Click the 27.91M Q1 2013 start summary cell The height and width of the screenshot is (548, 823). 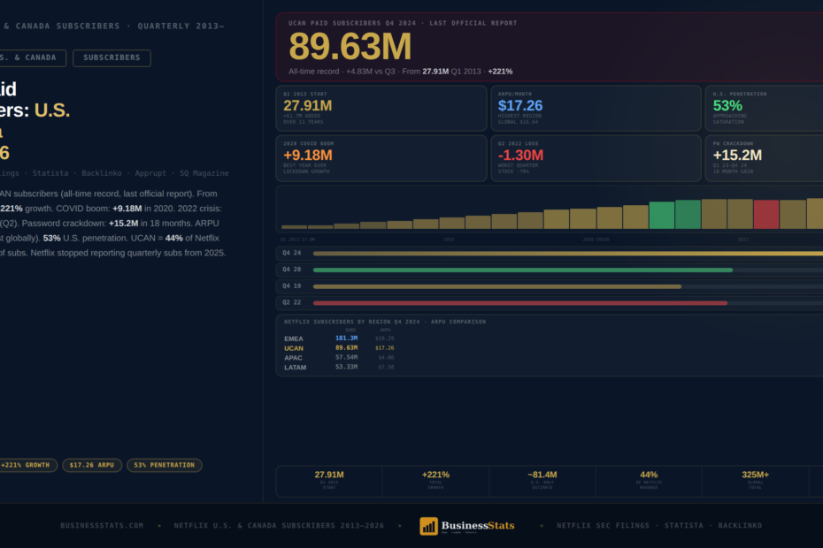[329, 480]
